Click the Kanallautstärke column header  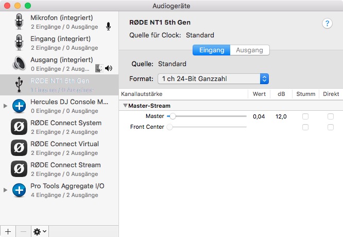click(142, 94)
